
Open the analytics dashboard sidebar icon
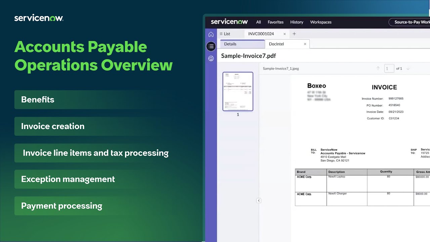coord(211,58)
